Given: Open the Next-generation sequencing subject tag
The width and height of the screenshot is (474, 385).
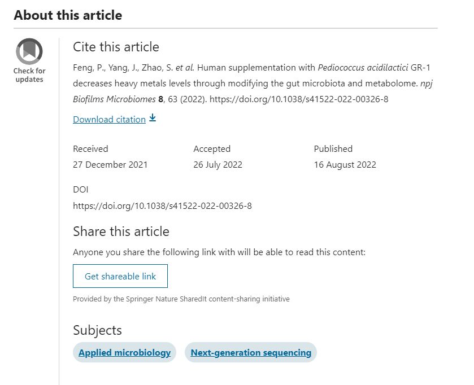Looking at the screenshot, I should tap(251, 353).
